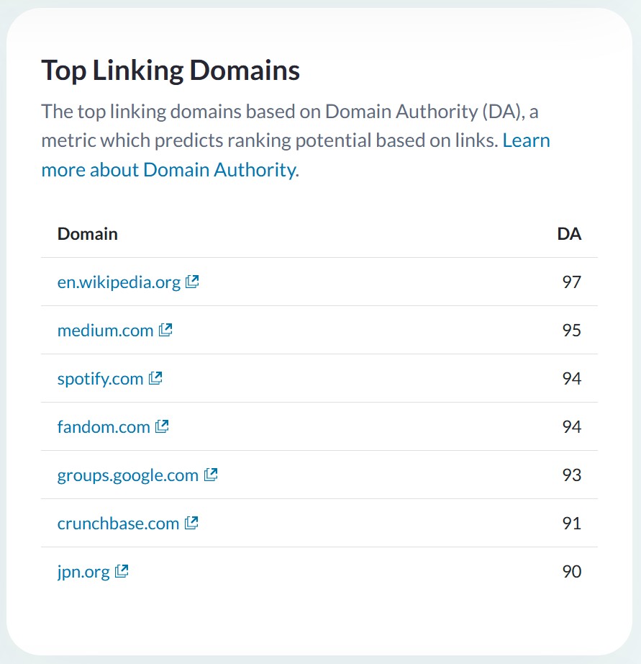Click the DA score 90 for jpn.org
This screenshot has height=664, width=641.
(571, 572)
